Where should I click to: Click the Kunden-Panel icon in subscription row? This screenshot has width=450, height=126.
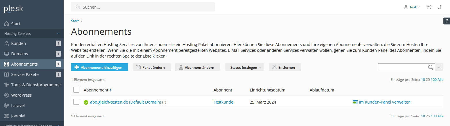click(355, 102)
